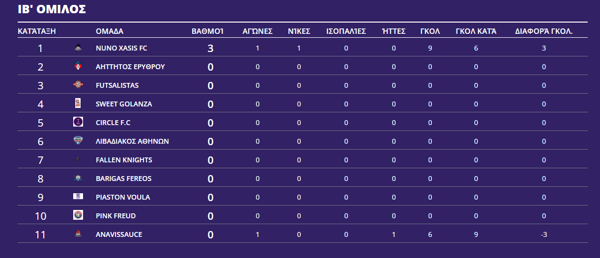Click the ΙΒ' ΟΜΙΛΟΣ group title
600x258 pixels.
52,9
